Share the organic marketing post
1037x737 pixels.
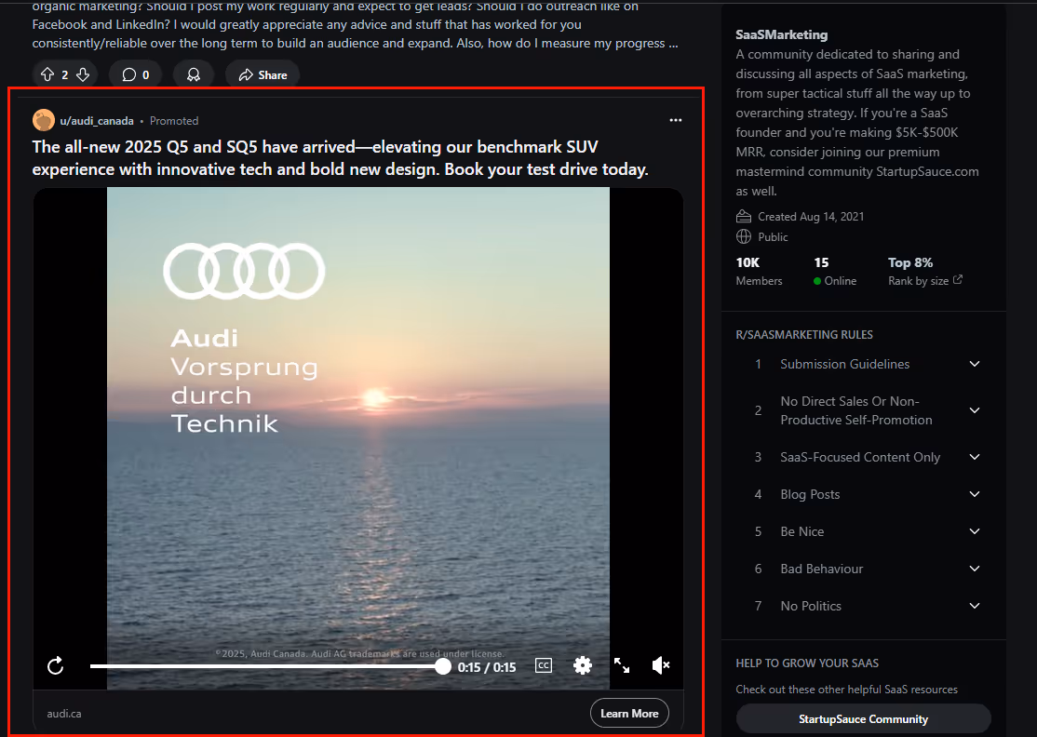[262, 73]
